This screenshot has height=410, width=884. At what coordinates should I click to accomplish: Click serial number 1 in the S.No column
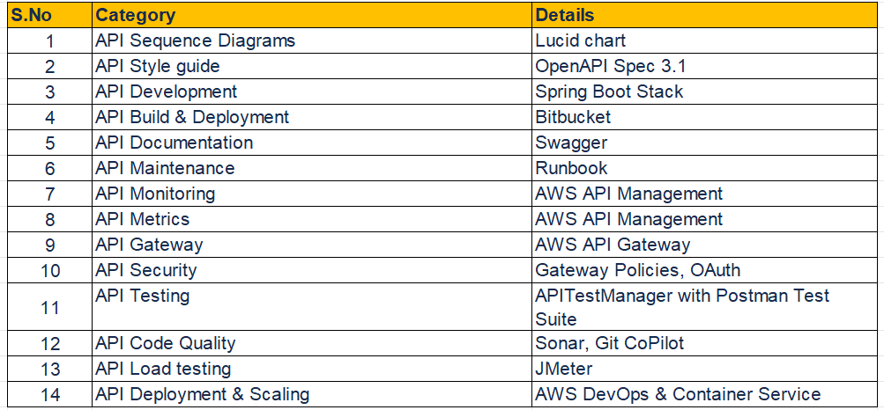(49, 40)
